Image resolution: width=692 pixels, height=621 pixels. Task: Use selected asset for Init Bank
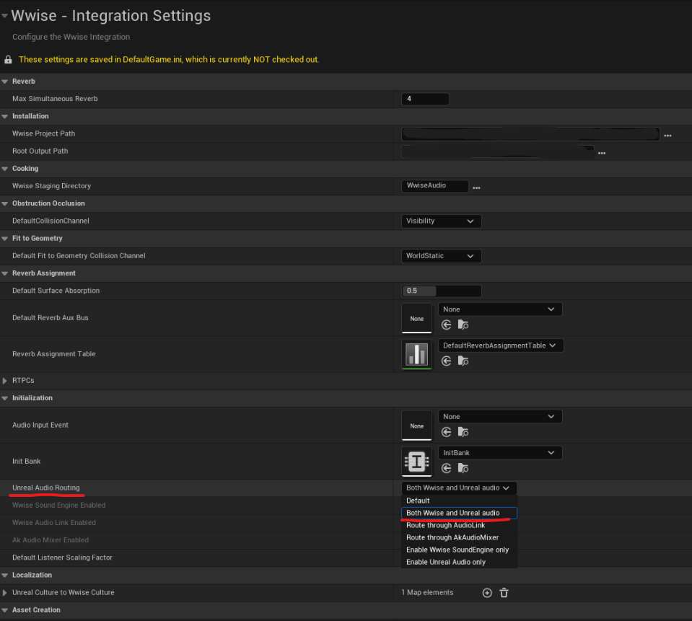click(x=446, y=468)
